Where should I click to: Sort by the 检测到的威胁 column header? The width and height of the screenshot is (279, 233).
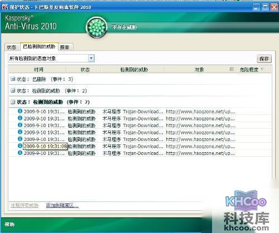(x=134, y=70)
